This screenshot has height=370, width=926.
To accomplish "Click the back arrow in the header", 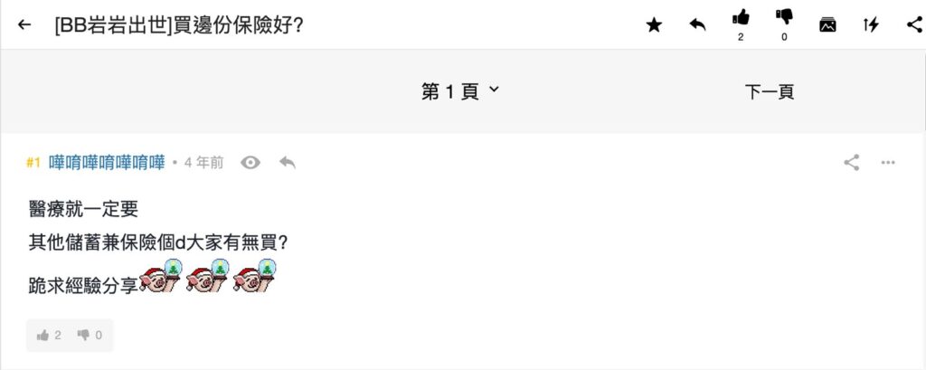I will 24,24.
